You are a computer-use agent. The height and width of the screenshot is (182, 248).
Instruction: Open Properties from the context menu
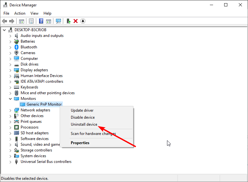click(x=97, y=143)
